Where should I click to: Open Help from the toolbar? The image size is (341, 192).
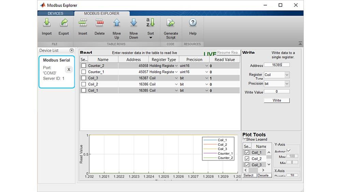click(193, 23)
